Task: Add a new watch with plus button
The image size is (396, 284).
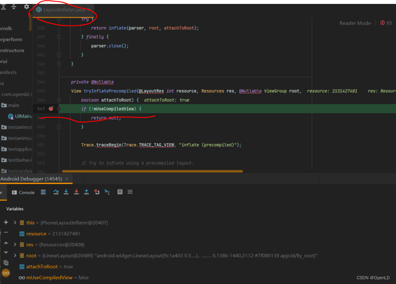Action: pos(6,222)
